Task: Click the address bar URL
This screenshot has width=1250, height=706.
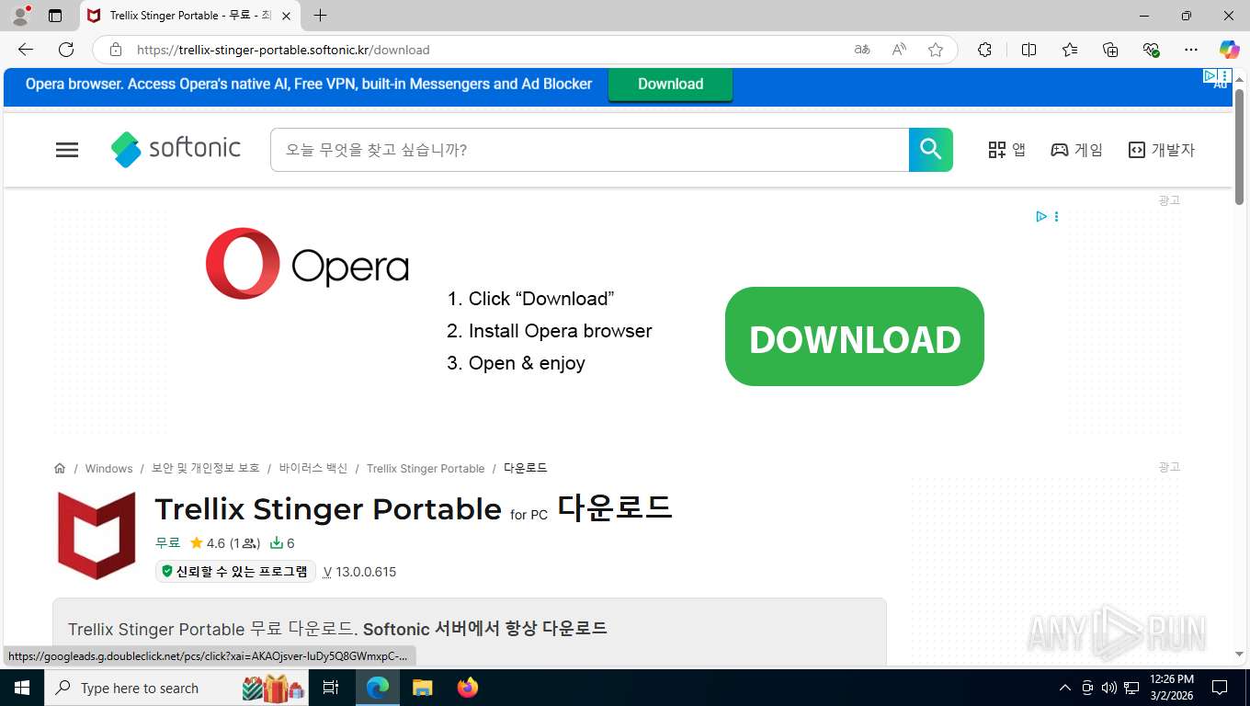Action: (283, 50)
